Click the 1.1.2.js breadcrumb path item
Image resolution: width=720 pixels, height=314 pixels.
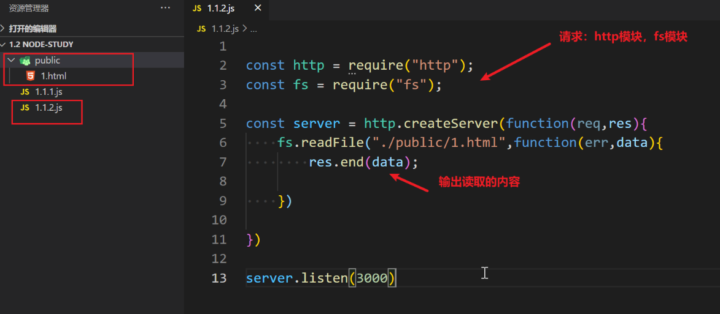tap(226, 29)
